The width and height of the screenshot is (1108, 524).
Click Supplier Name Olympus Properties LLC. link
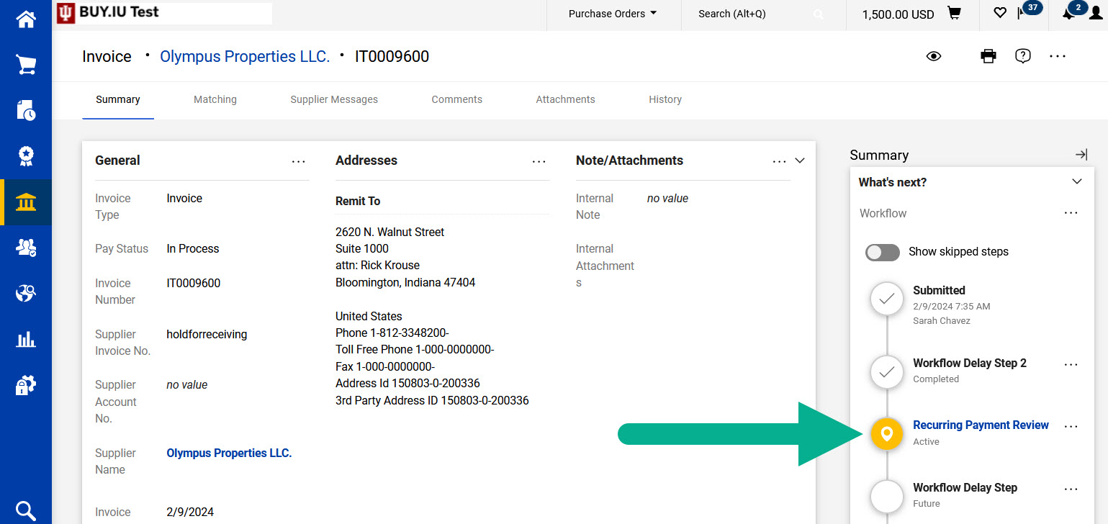tap(229, 453)
